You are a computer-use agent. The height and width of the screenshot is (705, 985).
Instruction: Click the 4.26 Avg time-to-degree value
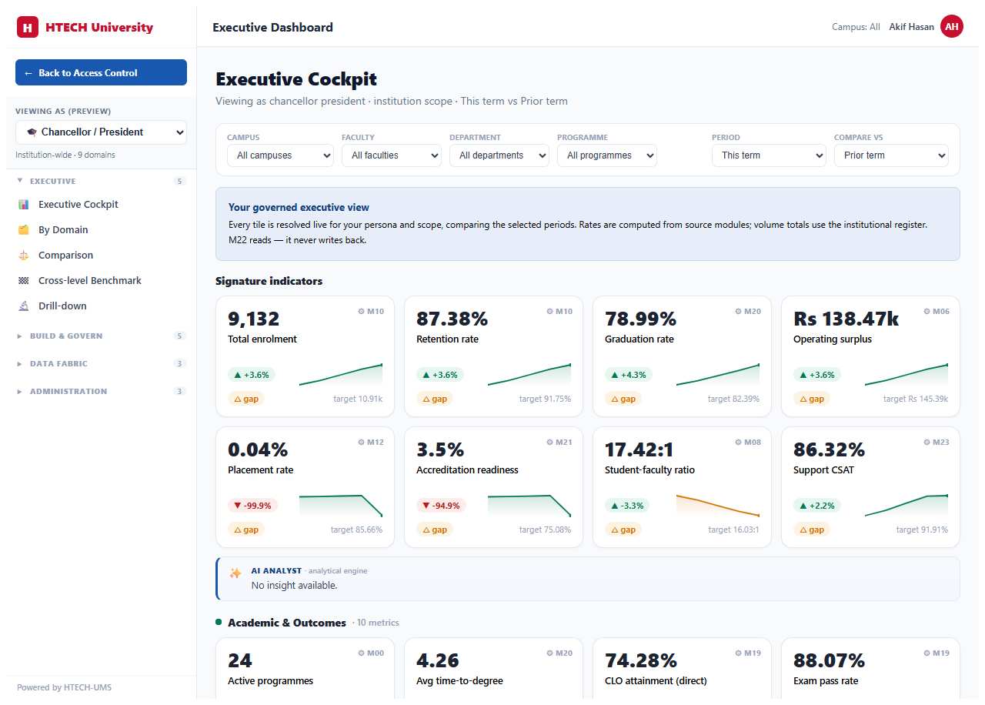coord(438,660)
